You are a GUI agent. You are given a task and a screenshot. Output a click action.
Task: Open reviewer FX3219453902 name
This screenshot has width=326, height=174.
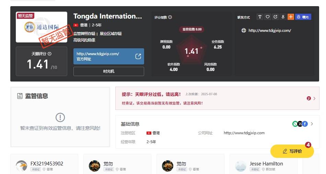pyautogui.click(x=47, y=164)
